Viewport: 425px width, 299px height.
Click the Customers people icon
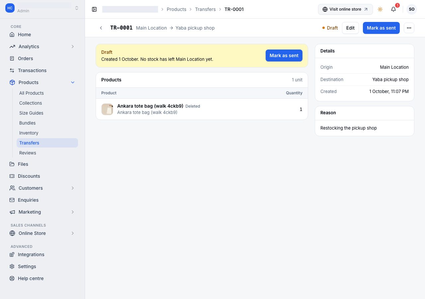(12, 188)
